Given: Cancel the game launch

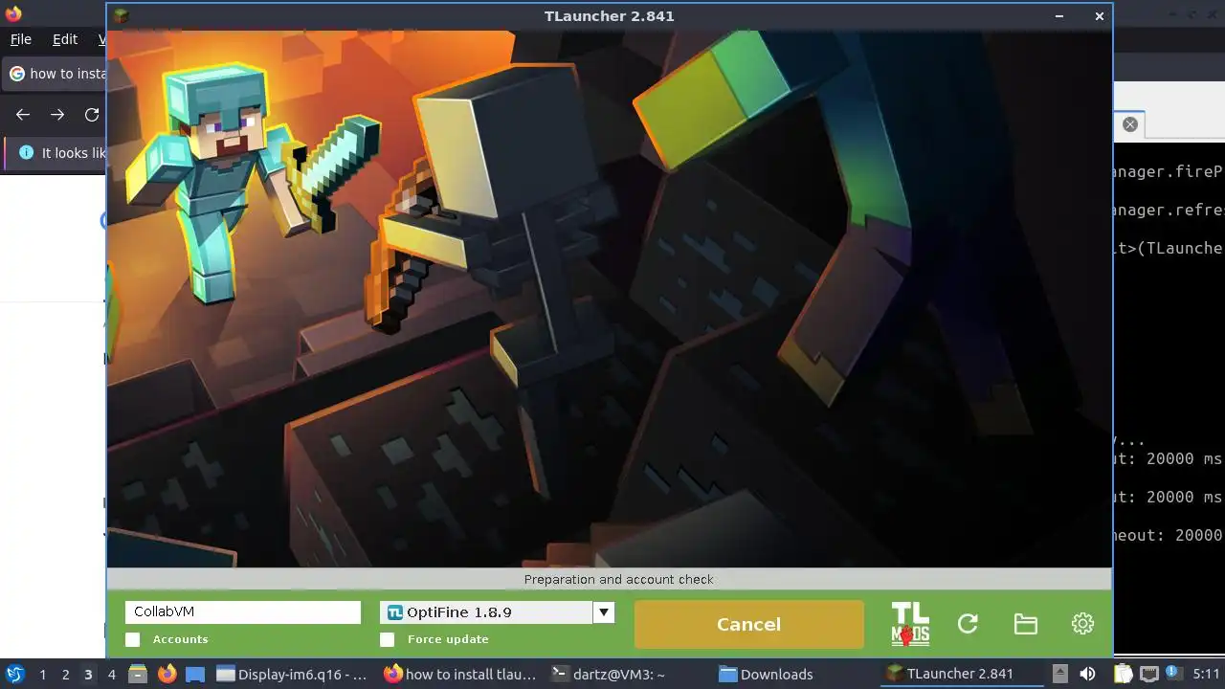Looking at the screenshot, I should pyautogui.click(x=748, y=624).
